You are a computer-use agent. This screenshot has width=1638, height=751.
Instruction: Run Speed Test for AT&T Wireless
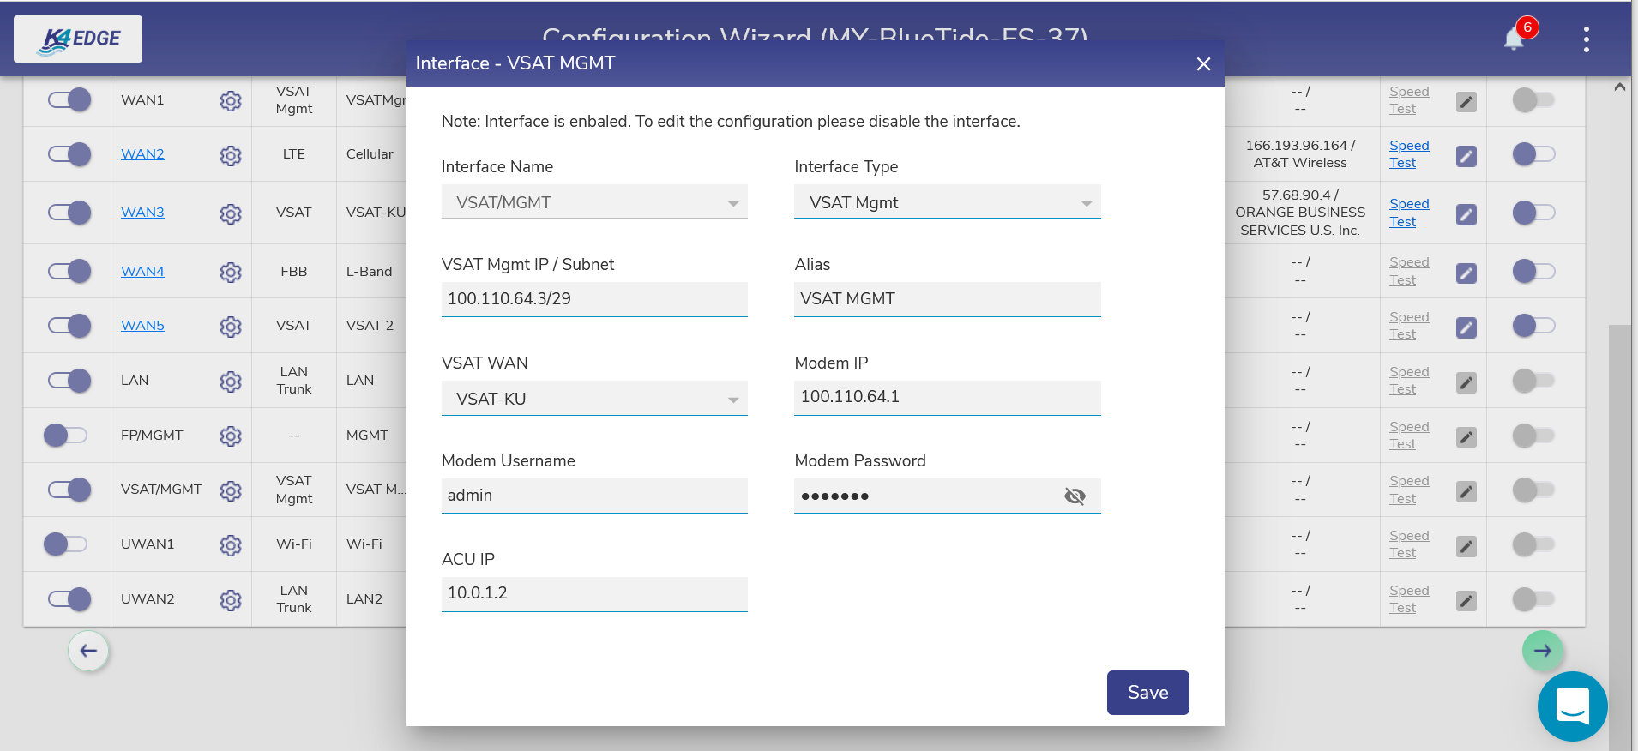tap(1408, 154)
